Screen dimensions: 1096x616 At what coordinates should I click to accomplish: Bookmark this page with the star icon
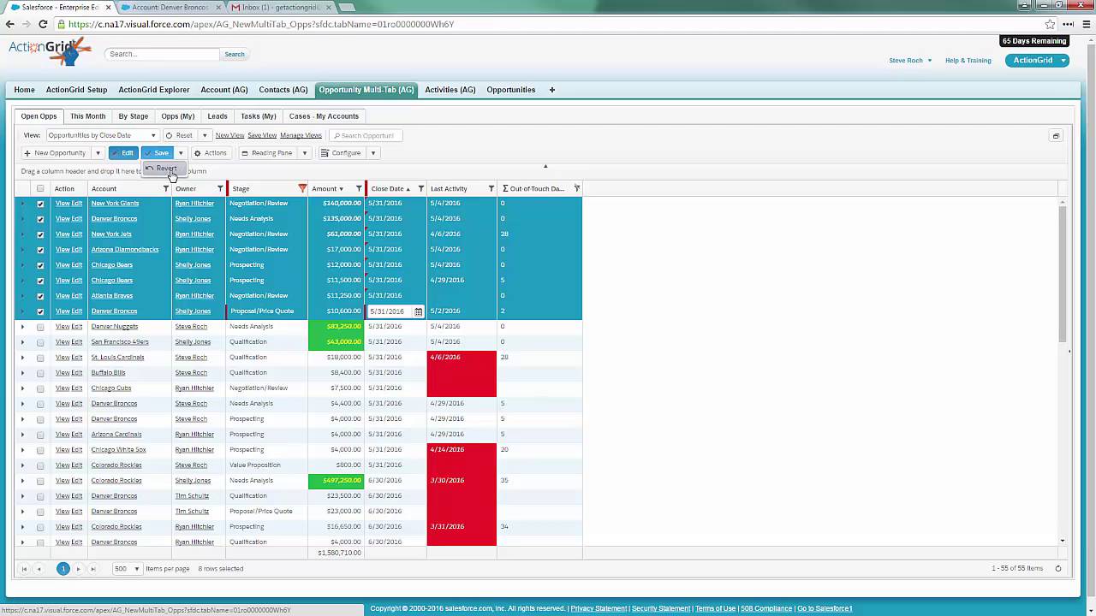point(1050,24)
